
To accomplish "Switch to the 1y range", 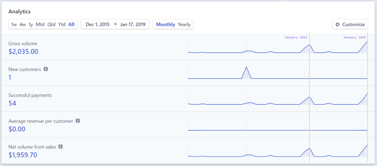I will pos(31,24).
